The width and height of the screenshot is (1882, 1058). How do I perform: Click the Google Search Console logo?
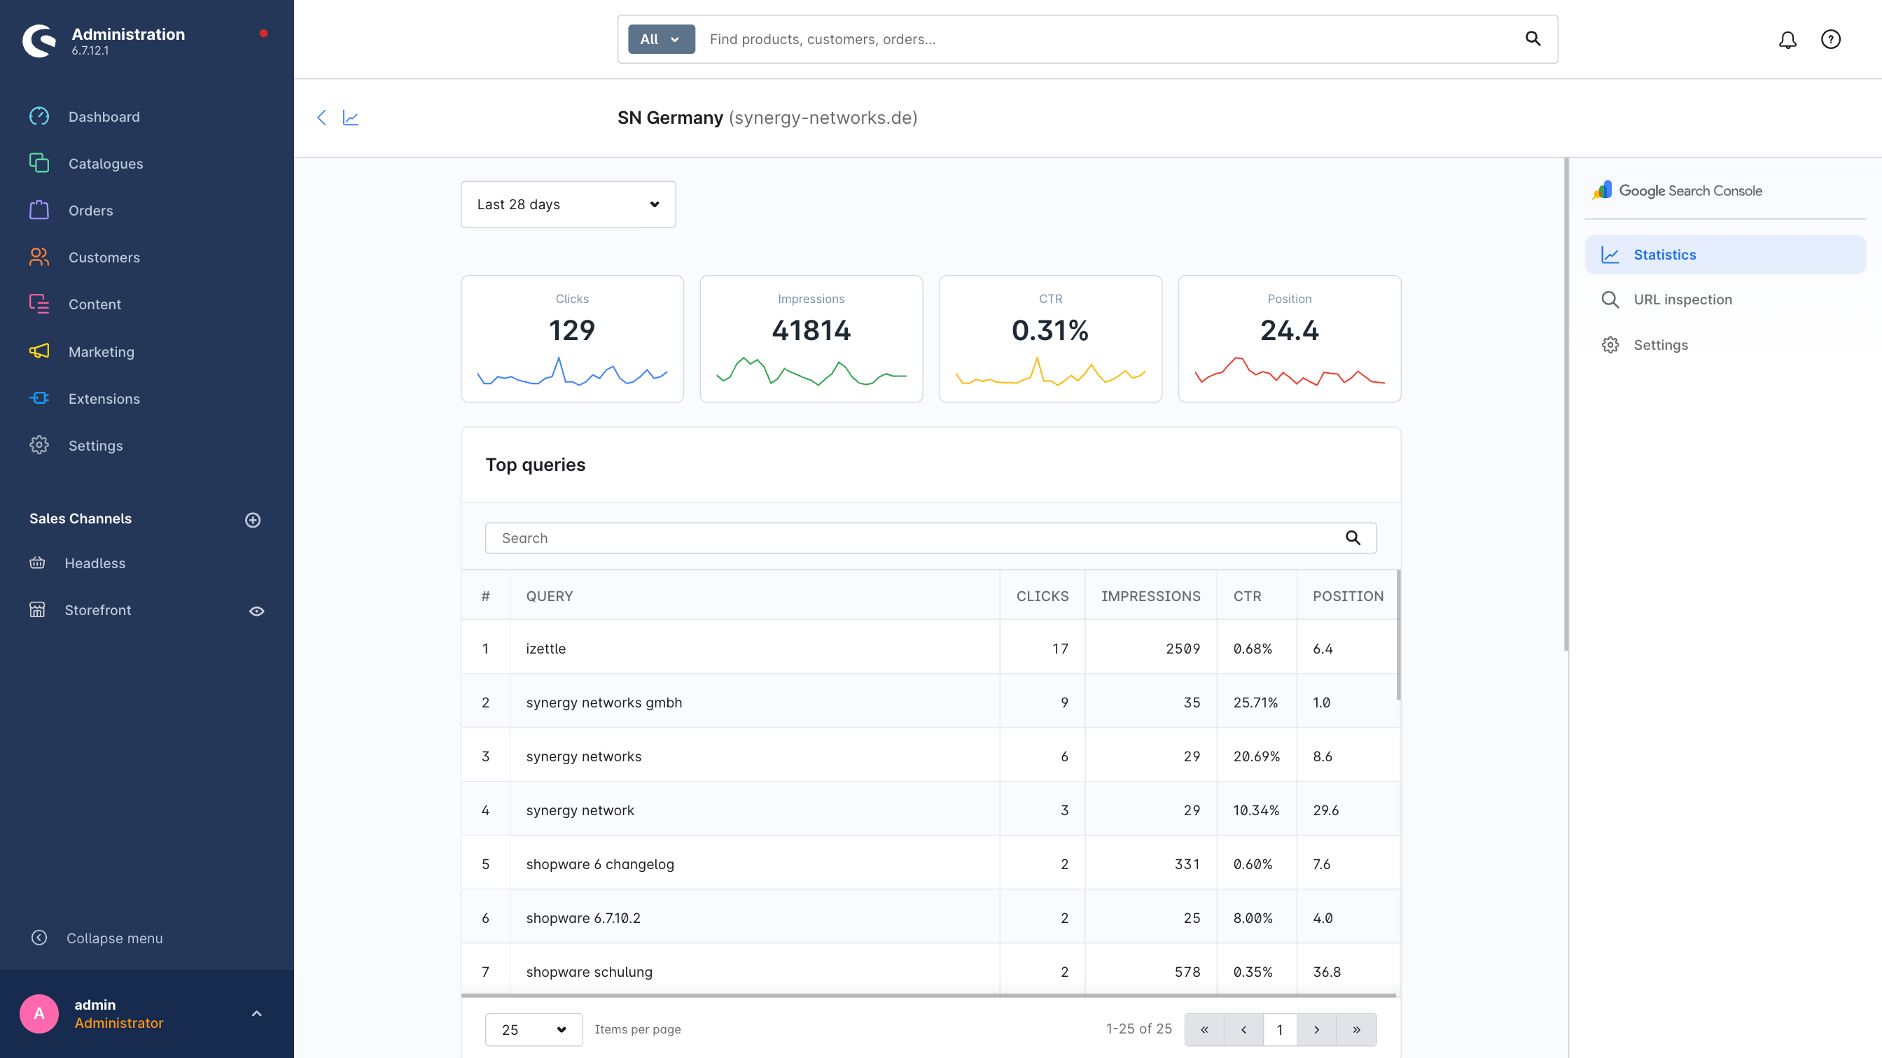[x=1678, y=190]
